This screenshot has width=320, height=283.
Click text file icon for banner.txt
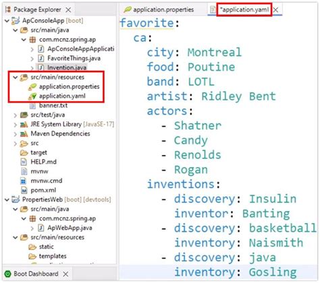click(32, 106)
